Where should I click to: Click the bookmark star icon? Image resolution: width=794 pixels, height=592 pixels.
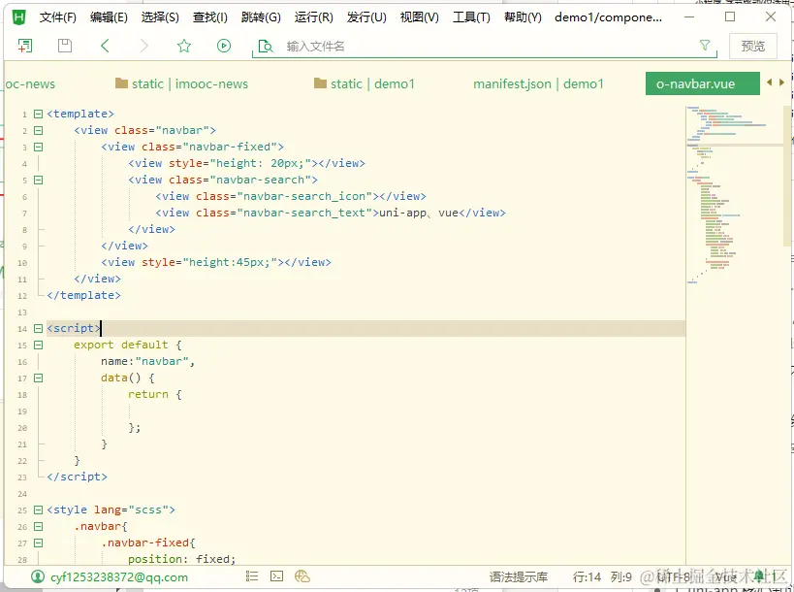pyautogui.click(x=184, y=47)
